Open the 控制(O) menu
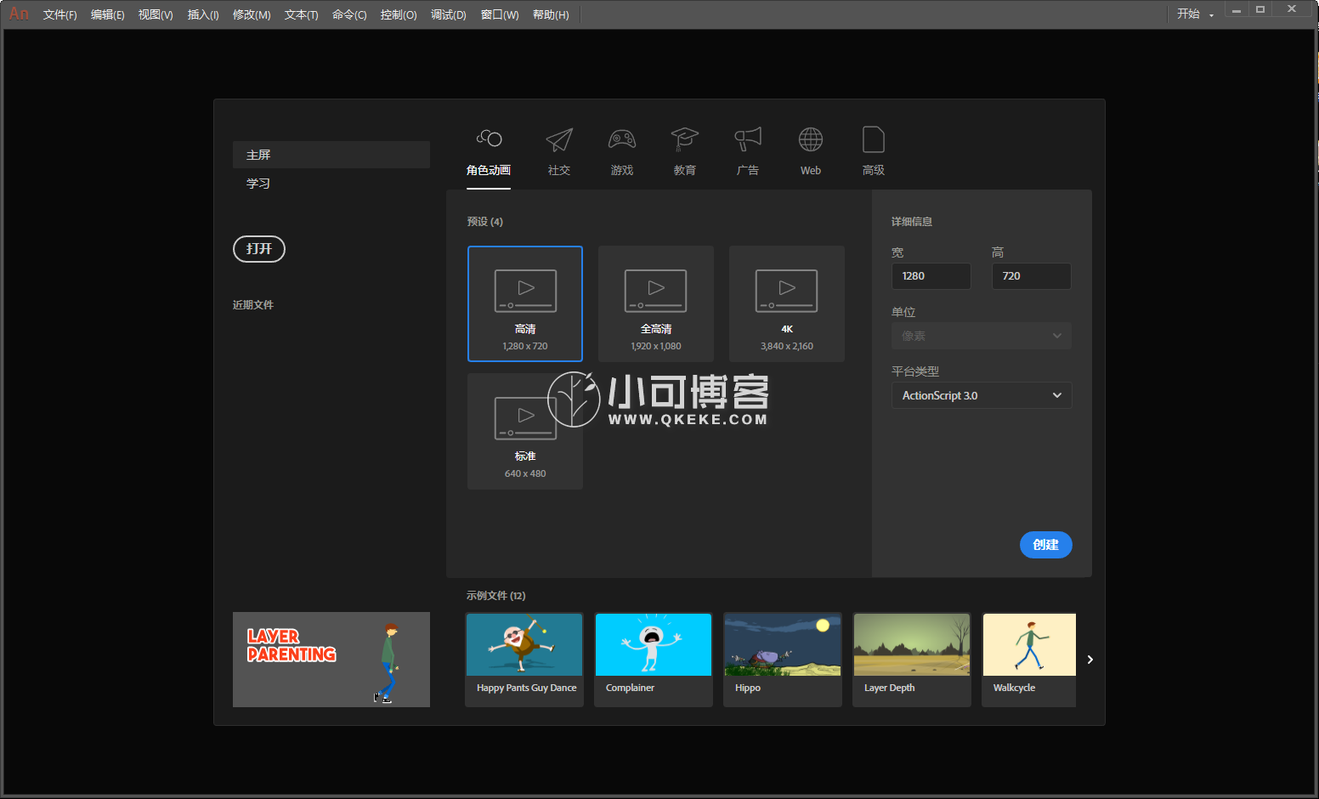 point(399,14)
